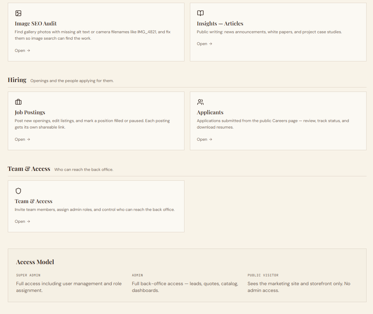Click the Team & Access shield icon
373x314 pixels.
18,191
